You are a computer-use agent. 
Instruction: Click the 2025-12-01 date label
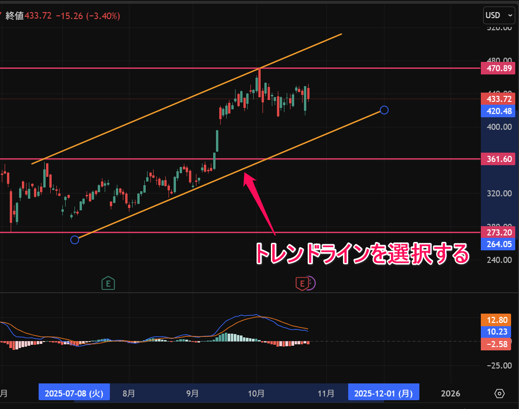point(384,393)
